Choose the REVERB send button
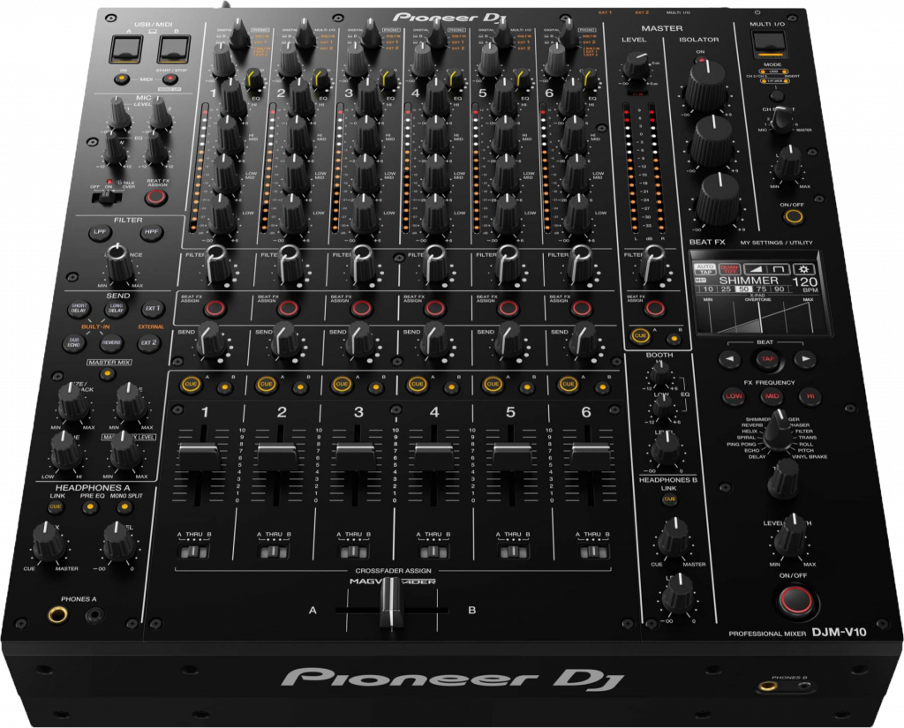The height and width of the screenshot is (728, 904). click(111, 342)
